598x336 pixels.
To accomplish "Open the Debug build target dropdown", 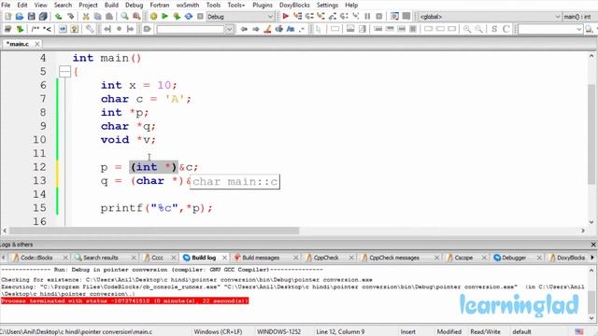I will click(x=240, y=17).
